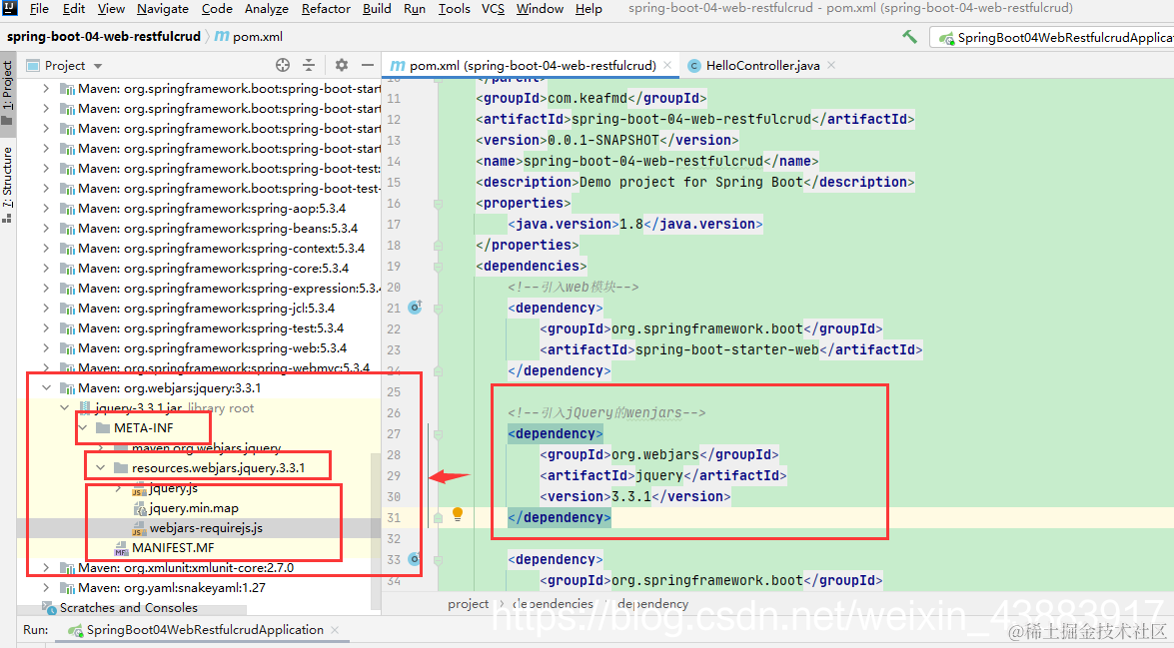Image resolution: width=1174 pixels, height=648 pixels.
Task: Select Maven: org.springframework:spring-jcl:5.3.4 row
Action: (x=199, y=308)
